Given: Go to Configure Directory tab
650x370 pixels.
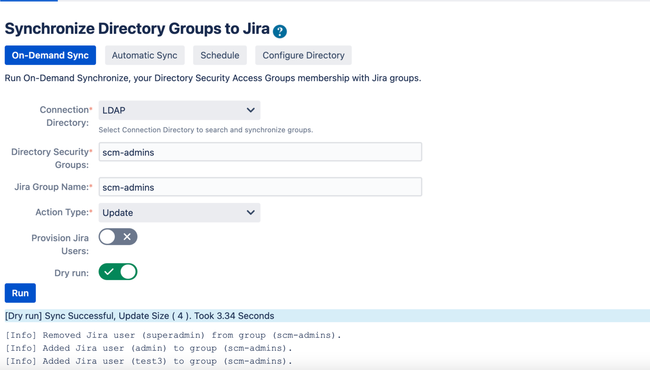Looking at the screenshot, I should pyautogui.click(x=303, y=55).
